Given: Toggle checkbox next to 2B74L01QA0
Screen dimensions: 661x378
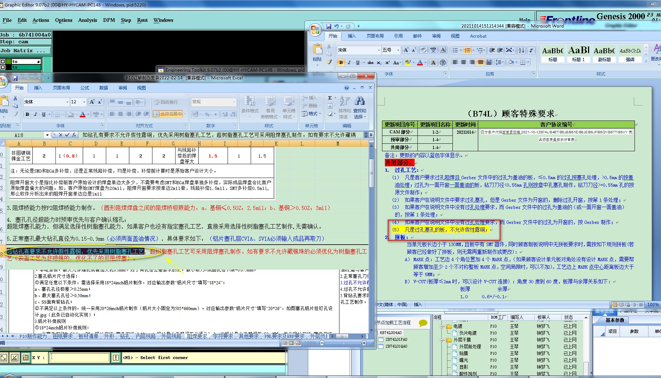Looking at the screenshot, I should point(381,346).
